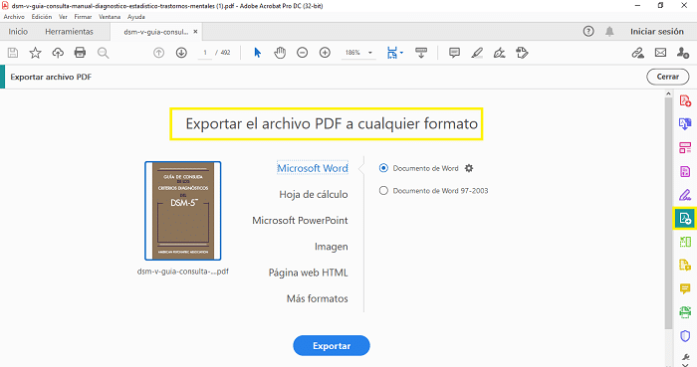Click the file name dsm-v-guia-consulta-...pdf
This screenshot has height=367, width=697.
(x=182, y=272)
